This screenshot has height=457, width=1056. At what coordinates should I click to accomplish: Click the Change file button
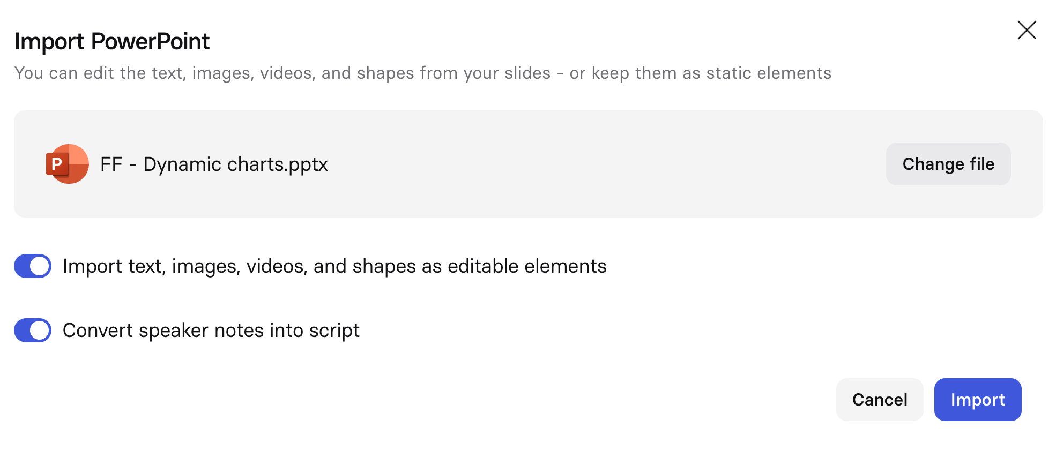point(948,164)
